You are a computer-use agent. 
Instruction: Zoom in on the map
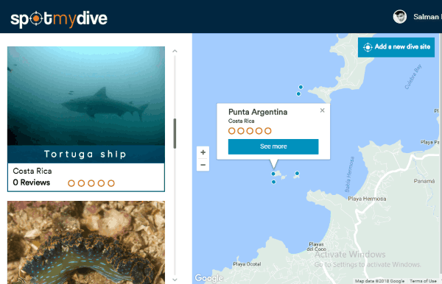[x=203, y=152]
